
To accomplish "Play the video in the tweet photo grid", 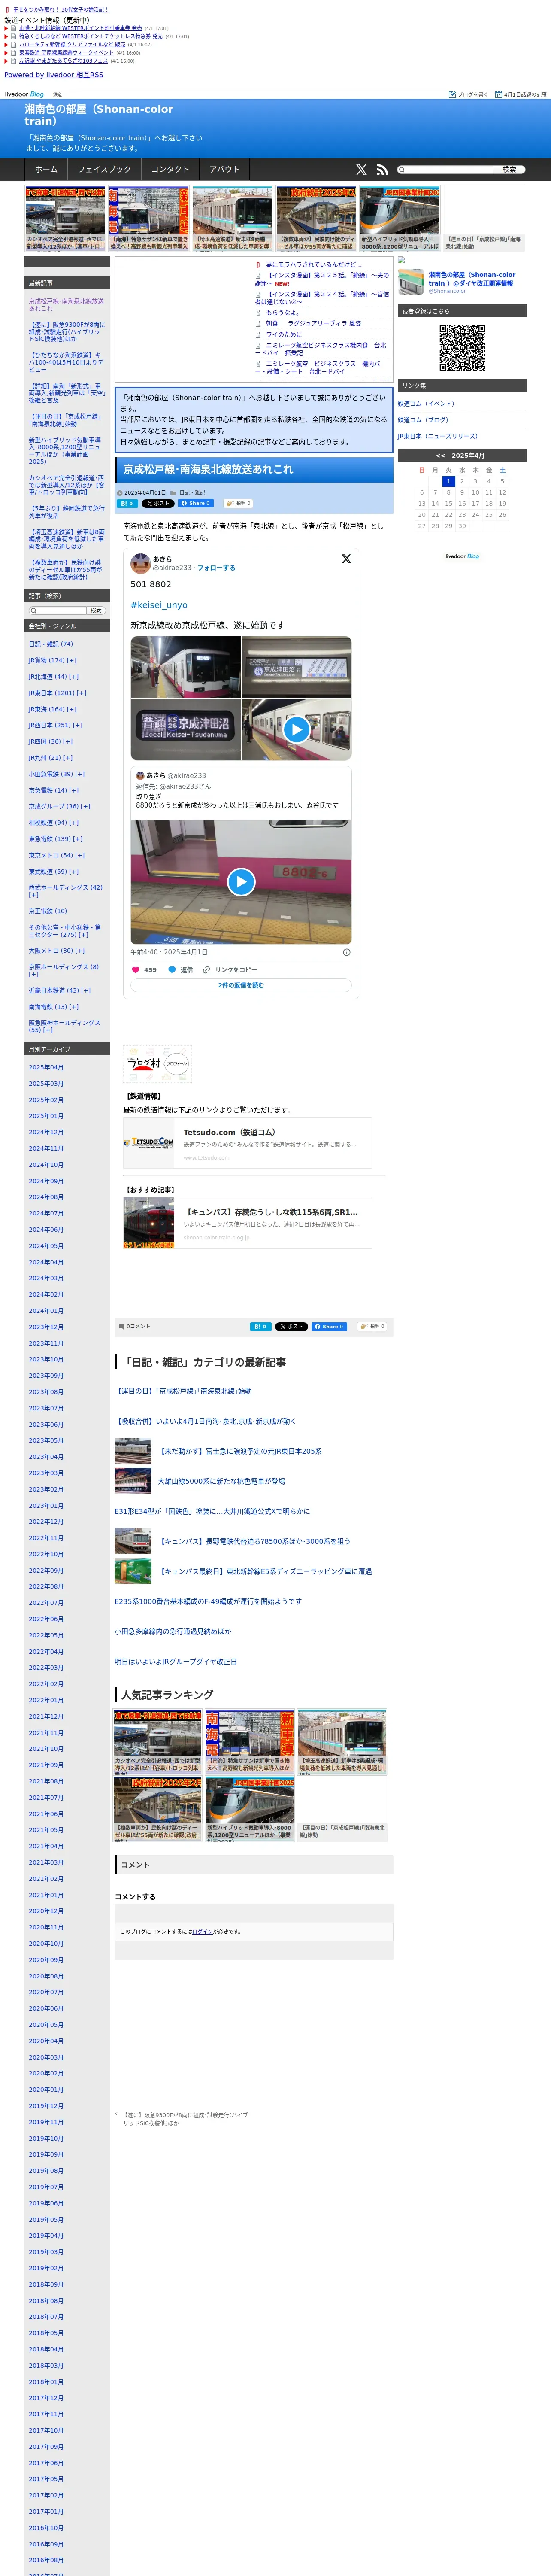I will (x=296, y=730).
